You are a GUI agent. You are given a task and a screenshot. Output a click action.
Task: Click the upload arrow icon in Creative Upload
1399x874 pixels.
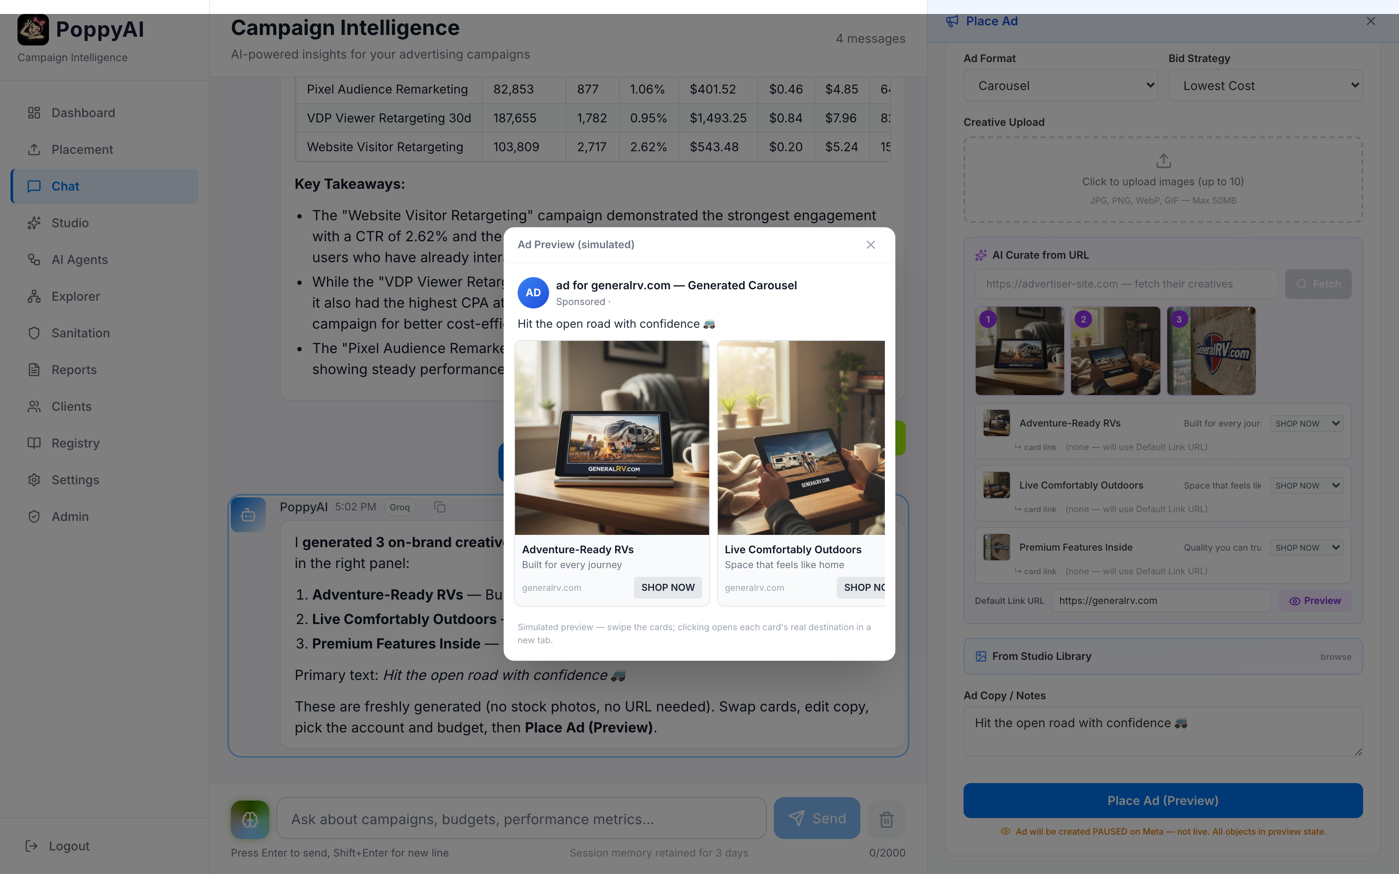point(1163,161)
